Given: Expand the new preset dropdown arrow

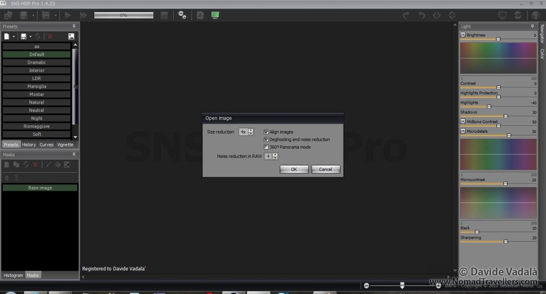Looking at the screenshot, I should 14,36.
